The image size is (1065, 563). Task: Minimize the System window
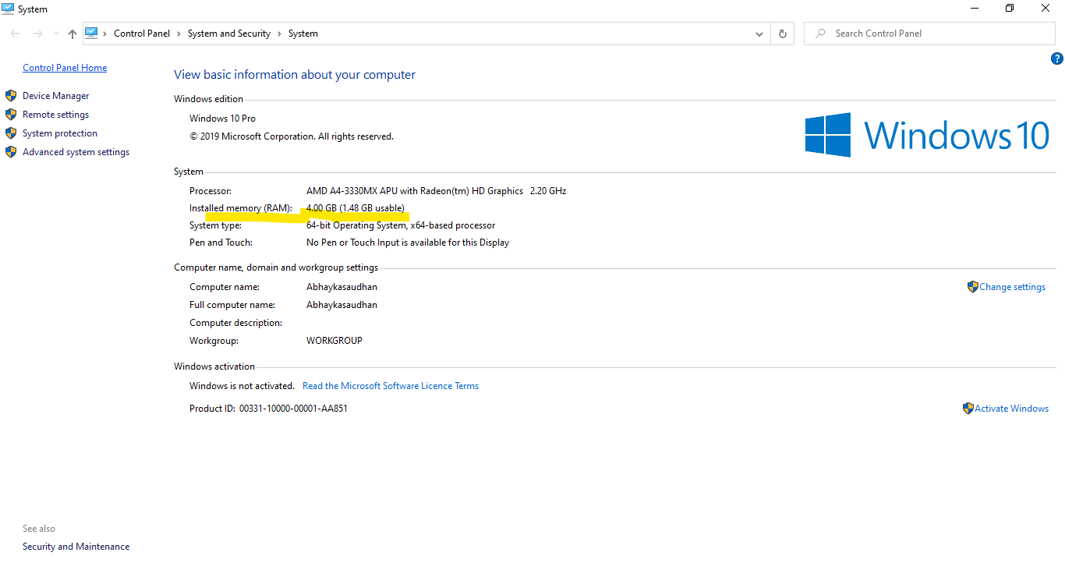coord(975,9)
